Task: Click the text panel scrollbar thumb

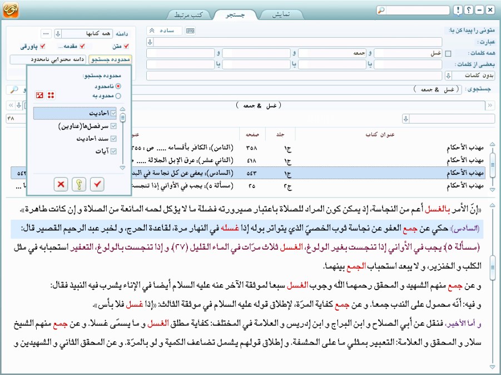Action: click(492, 267)
